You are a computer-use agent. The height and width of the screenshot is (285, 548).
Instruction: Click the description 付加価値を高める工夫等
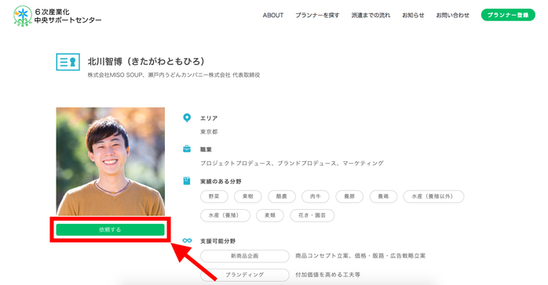pyautogui.click(x=328, y=275)
